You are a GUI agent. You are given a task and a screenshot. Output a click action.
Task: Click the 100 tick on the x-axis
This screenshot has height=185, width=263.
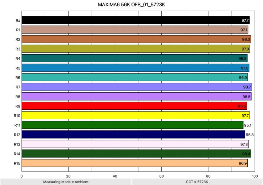254,176
